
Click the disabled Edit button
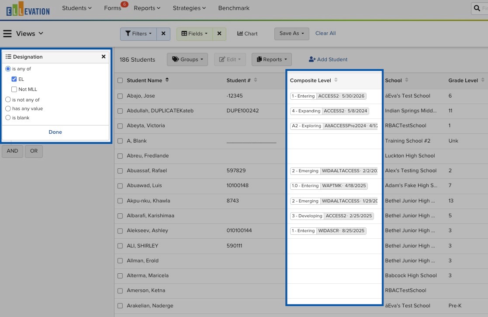click(x=230, y=59)
